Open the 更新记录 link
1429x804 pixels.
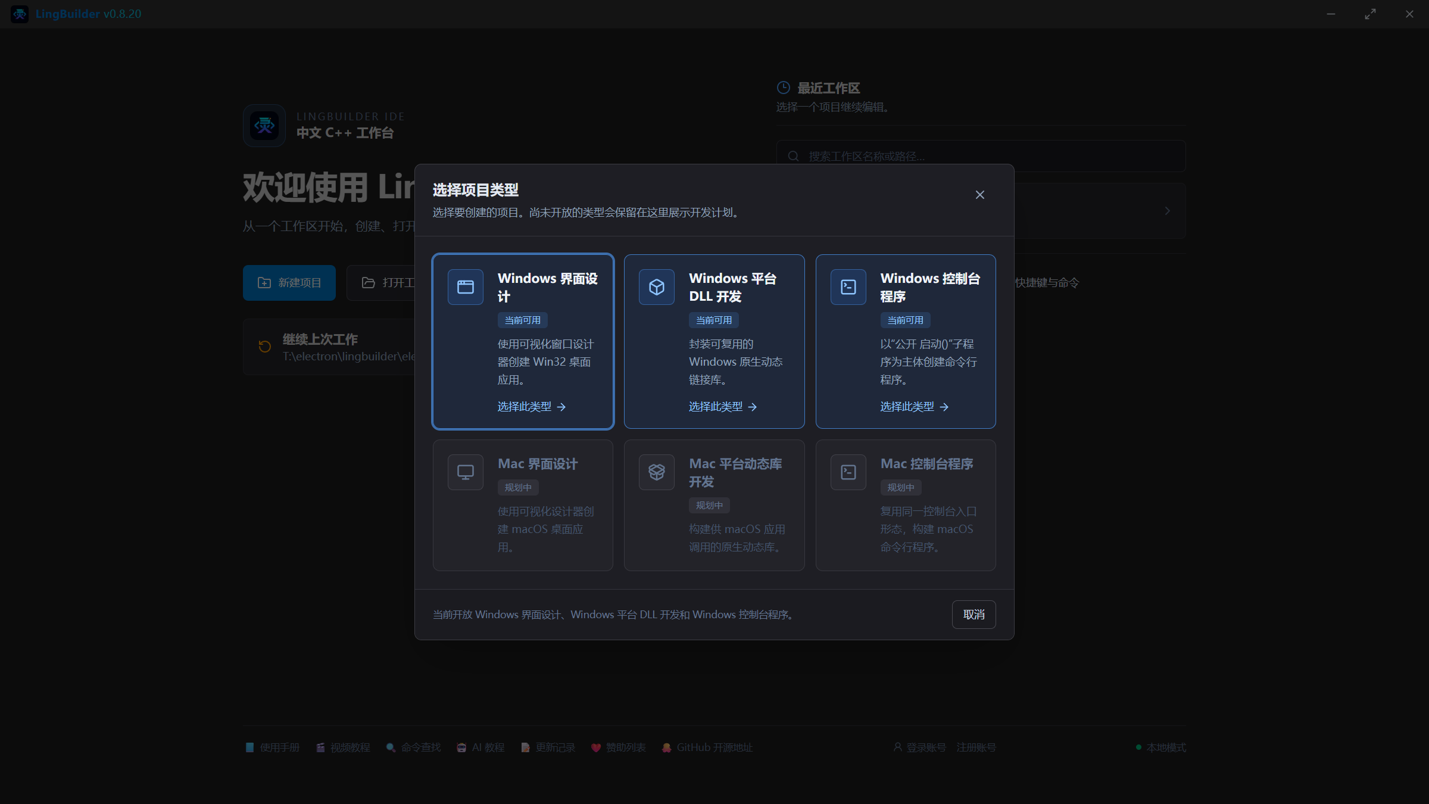pos(548,747)
